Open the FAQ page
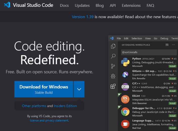Screen dimensions: 178x131 [150, 6]
